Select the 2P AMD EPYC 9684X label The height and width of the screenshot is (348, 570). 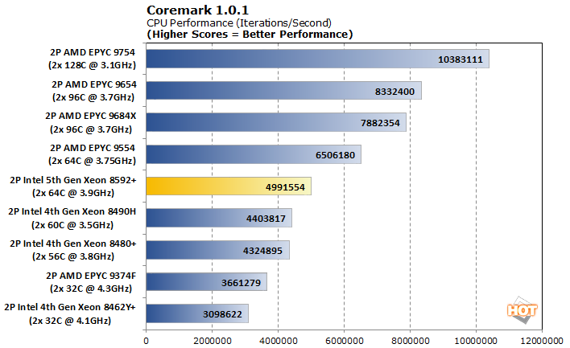click(x=90, y=116)
